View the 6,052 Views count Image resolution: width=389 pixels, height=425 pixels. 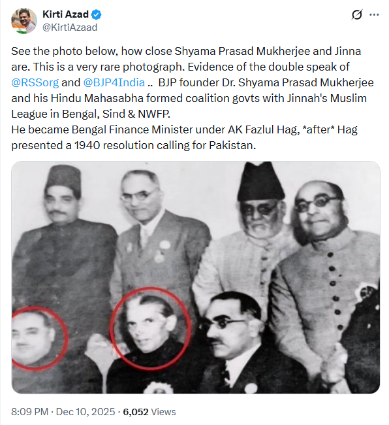click(149, 412)
